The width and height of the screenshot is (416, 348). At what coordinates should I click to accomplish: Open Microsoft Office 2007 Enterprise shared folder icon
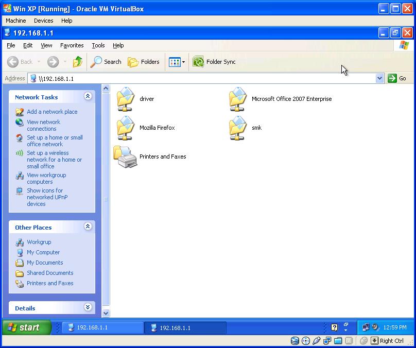click(x=238, y=99)
